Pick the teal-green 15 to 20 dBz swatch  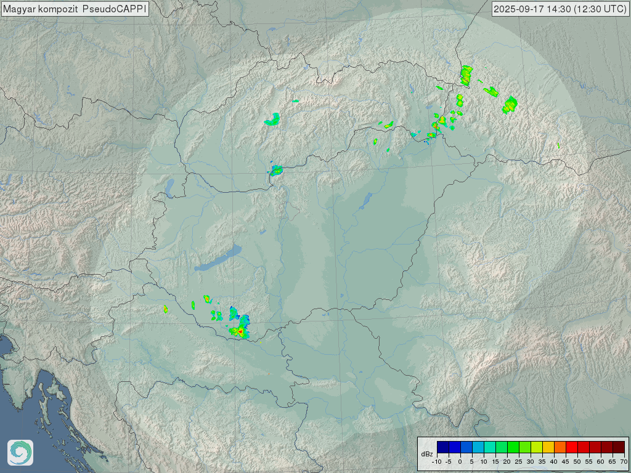click(x=502, y=447)
